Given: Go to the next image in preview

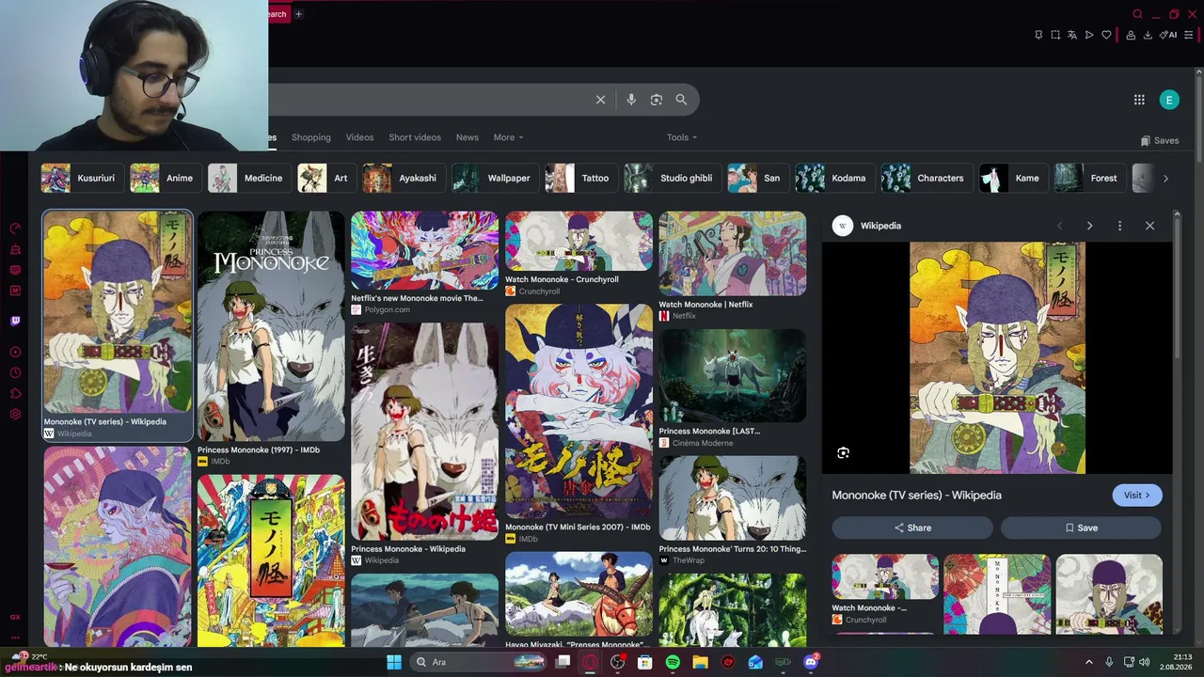Looking at the screenshot, I should 1089,226.
